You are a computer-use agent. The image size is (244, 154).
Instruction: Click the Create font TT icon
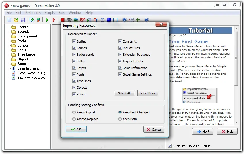[x=96, y=20]
